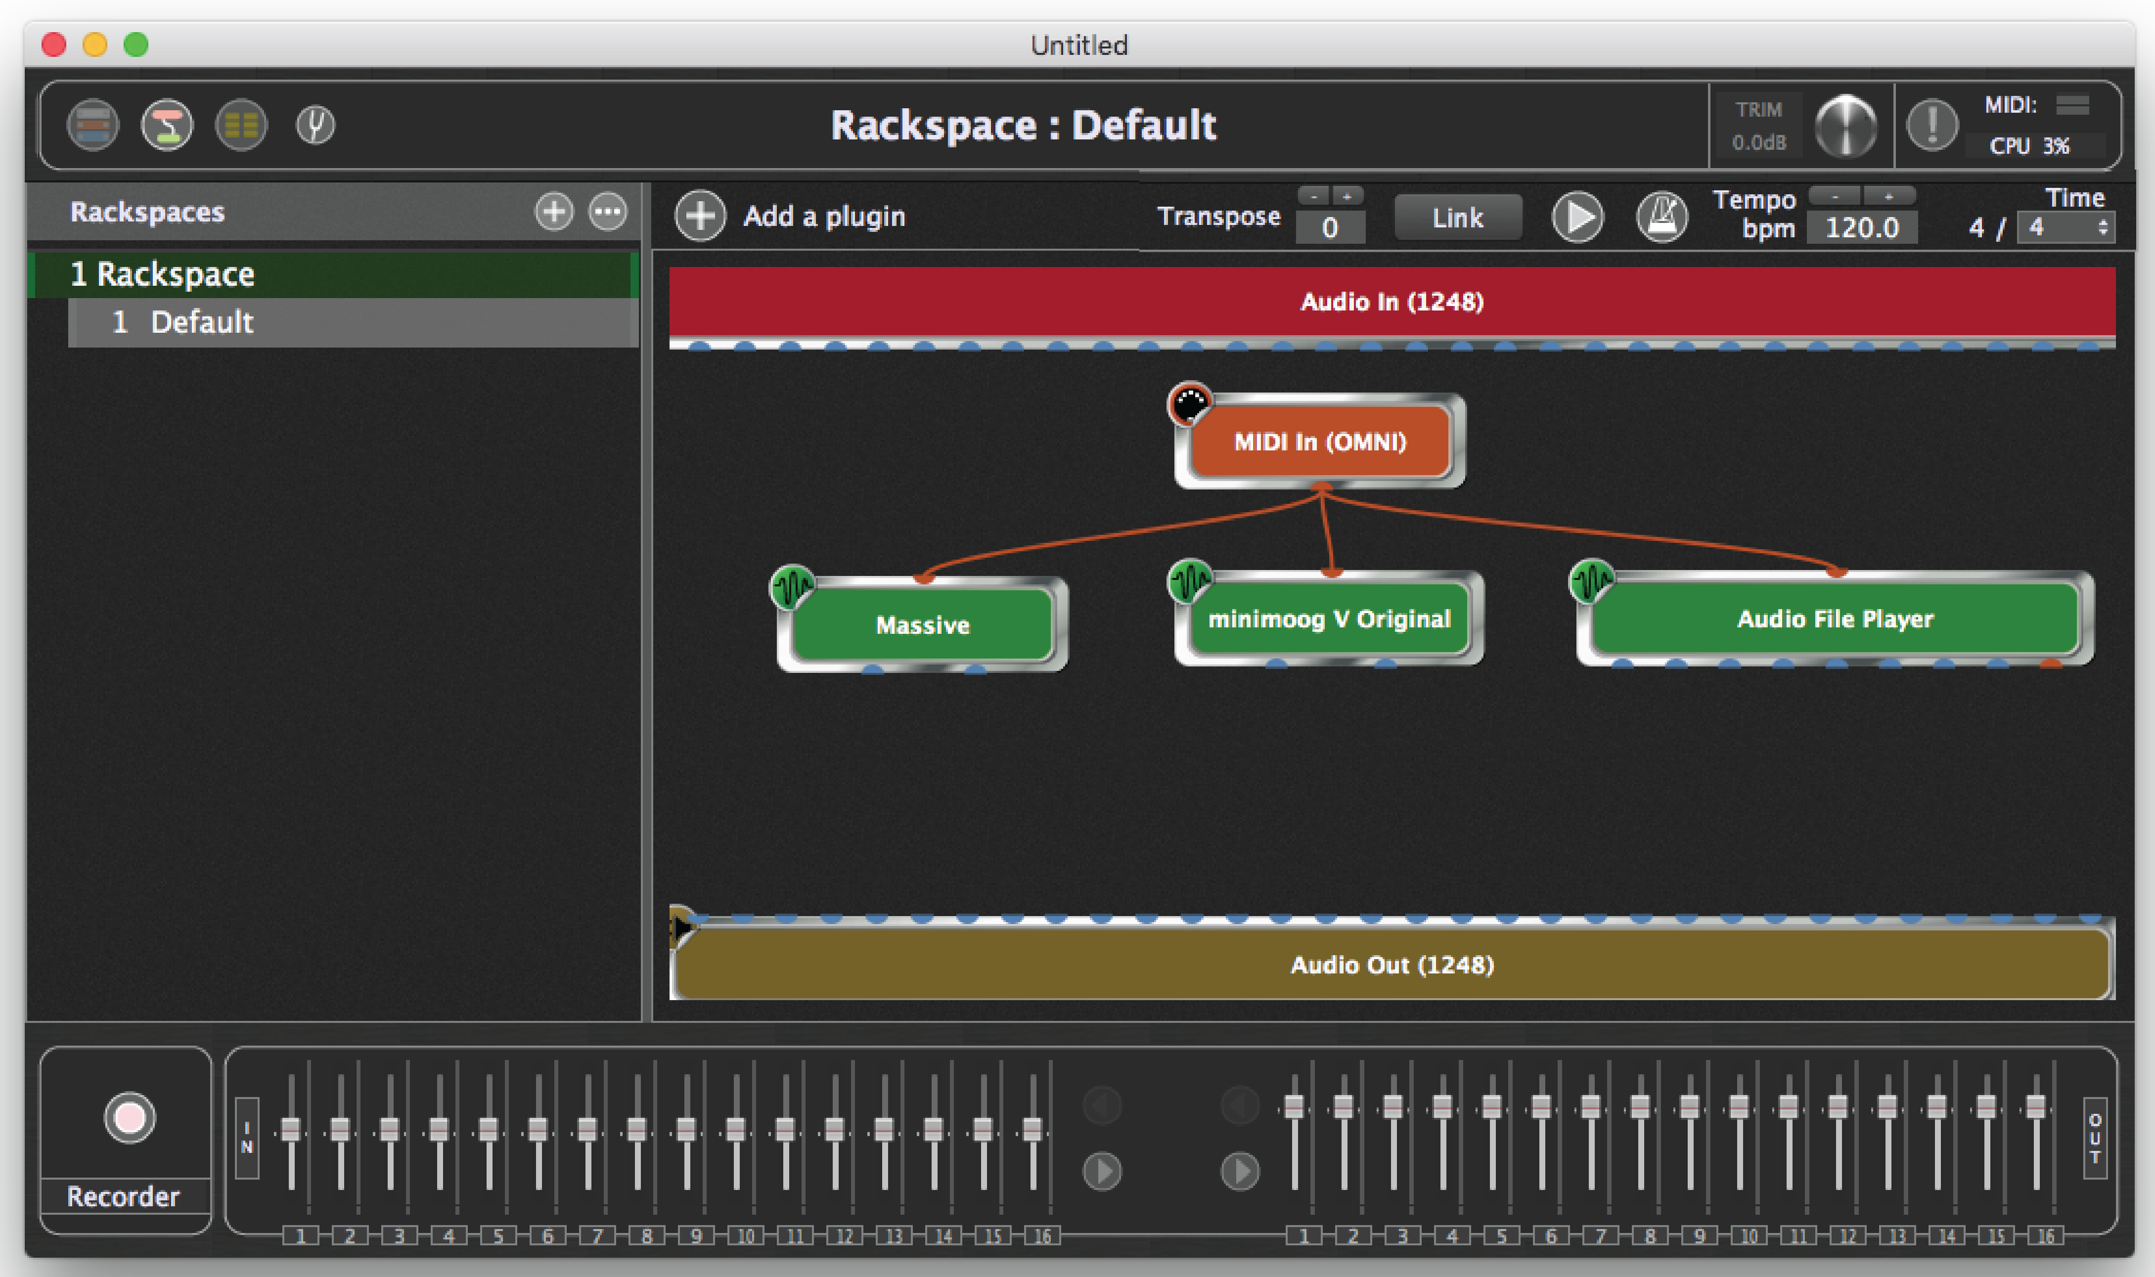Click the time signature numerator 4
Image resolution: width=2155 pixels, height=1277 pixels.
[x=1977, y=228]
